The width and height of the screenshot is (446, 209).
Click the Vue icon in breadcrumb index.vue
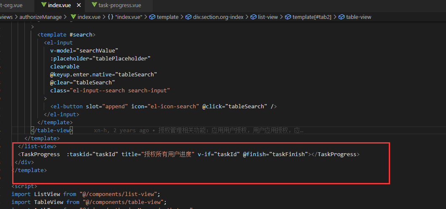pyautogui.click(x=73, y=17)
